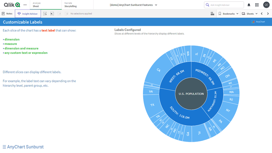272x153 pixels.
Task: Open the three-dot navigation menu
Action: point(25,5)
